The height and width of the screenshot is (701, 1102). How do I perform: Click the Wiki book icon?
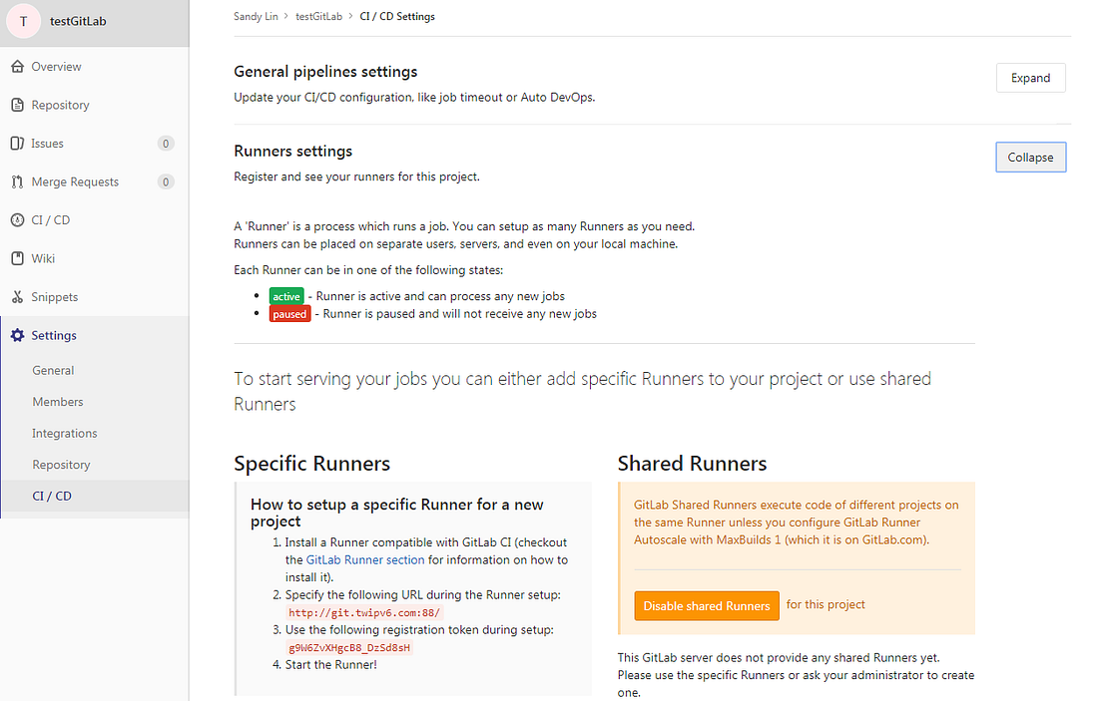click(18, 258)
